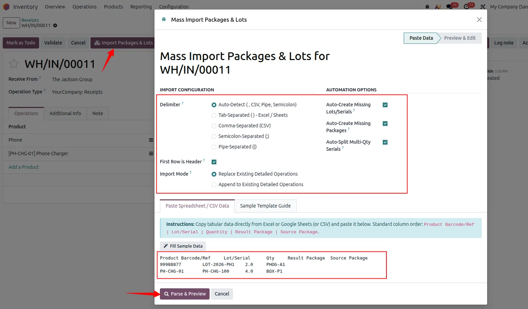Select Auto-Detect delimiter option
The height and width of the screenshot is (309, 528).
(x=214, y=105)
